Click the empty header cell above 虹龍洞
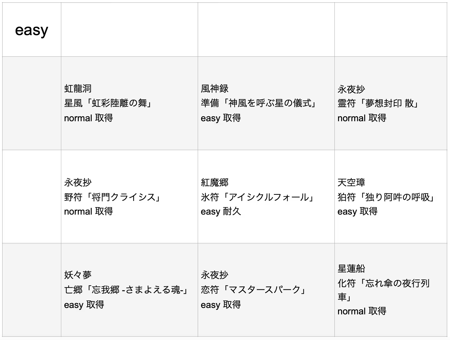The width and height of the screenshot is (450, 340). (129, 30)
